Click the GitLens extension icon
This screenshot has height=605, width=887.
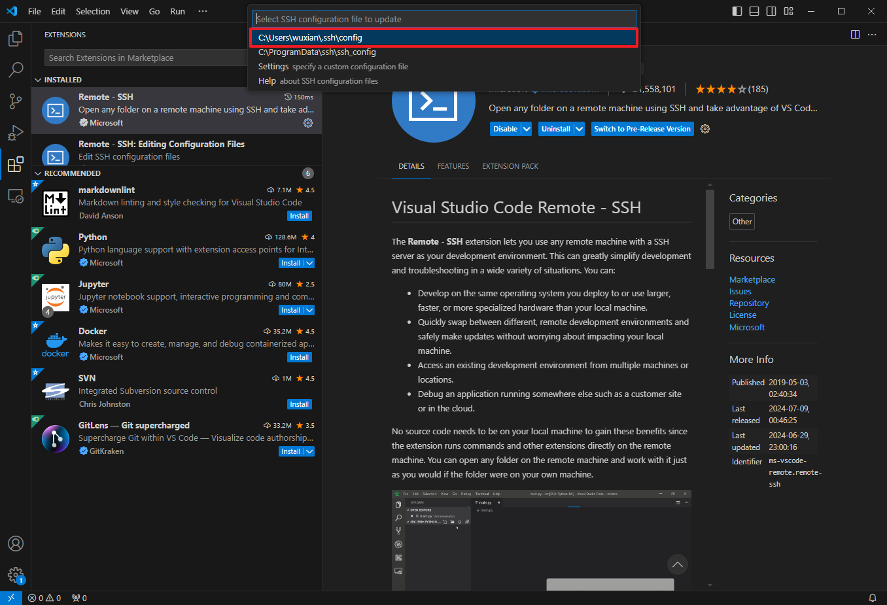pyautogui.click(x=56, y=439)
